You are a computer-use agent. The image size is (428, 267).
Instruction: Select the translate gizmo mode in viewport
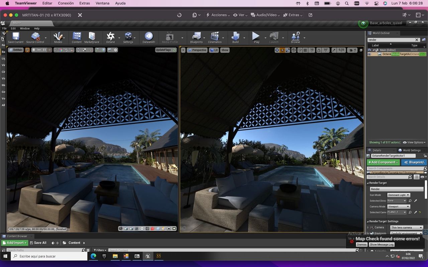(x=277, y=50)
